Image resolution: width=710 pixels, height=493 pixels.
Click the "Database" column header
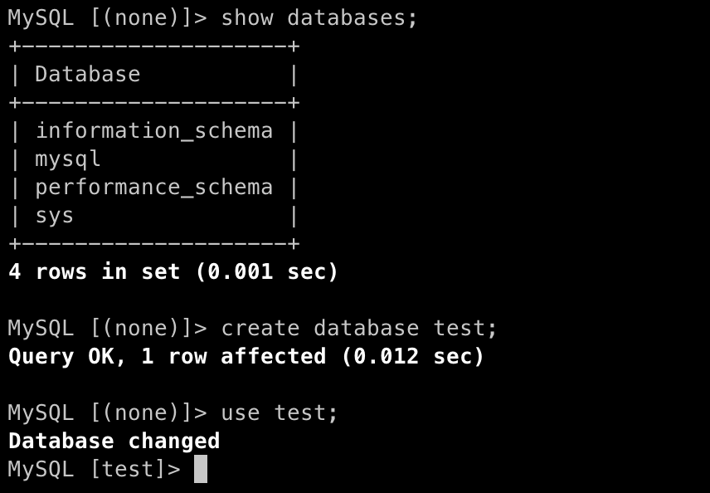(88, 74)
